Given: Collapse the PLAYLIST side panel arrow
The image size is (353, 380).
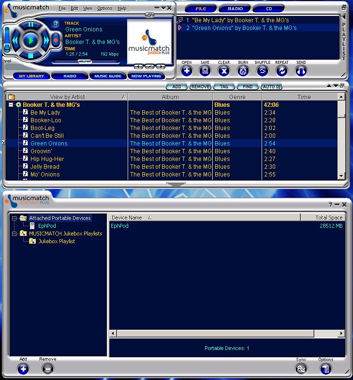Looking at the screenshot, I should point(343,17).
